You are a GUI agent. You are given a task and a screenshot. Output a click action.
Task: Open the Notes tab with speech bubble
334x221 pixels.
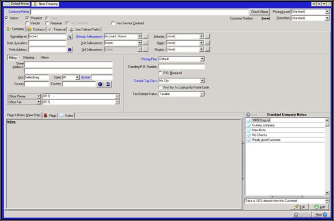click(67, 116)
